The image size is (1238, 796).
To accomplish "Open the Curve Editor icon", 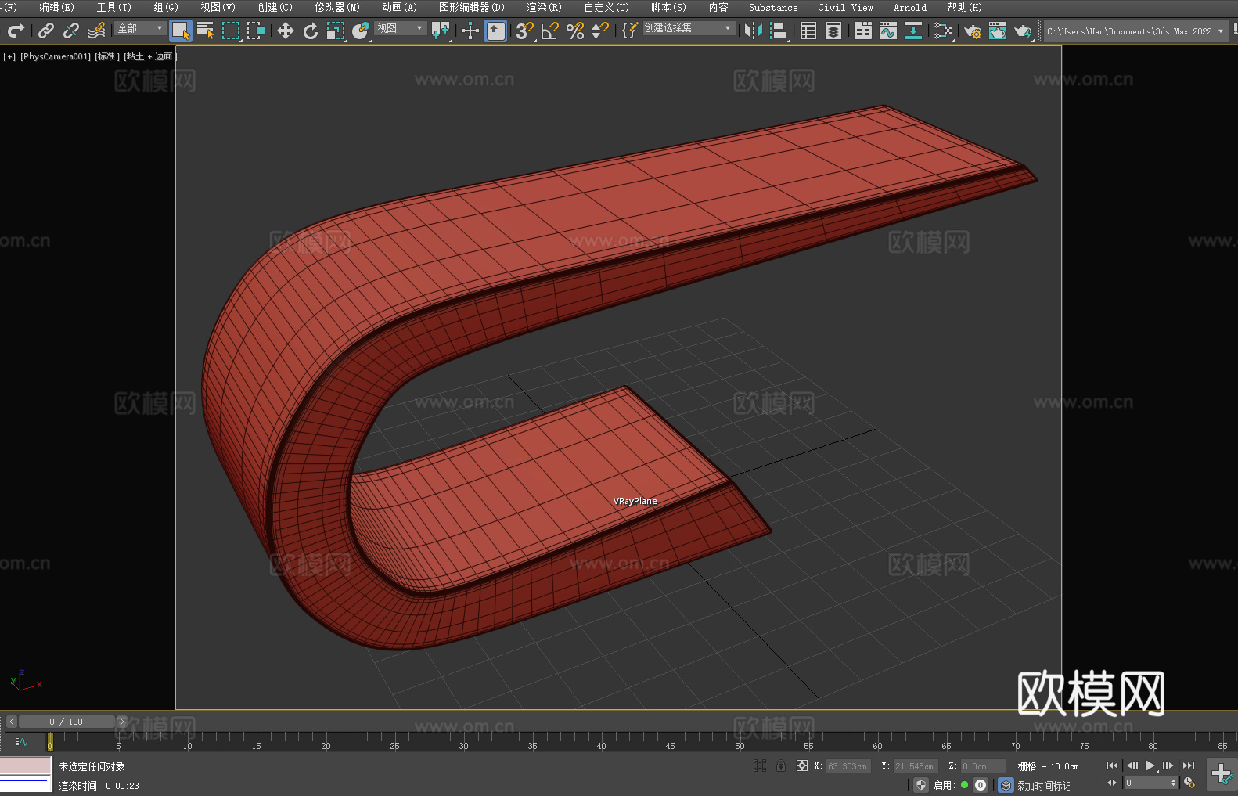I will (x=888, y=31).
